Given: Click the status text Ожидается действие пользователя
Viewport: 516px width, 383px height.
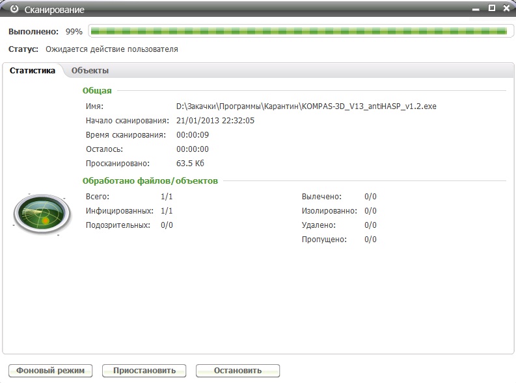Looking at the screenshot, I should 111,49.
